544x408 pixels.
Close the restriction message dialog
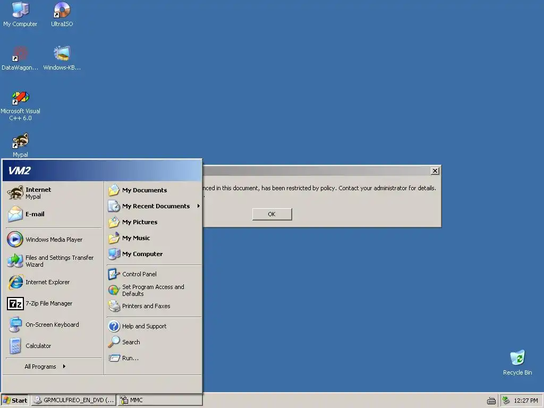(435, 171)
